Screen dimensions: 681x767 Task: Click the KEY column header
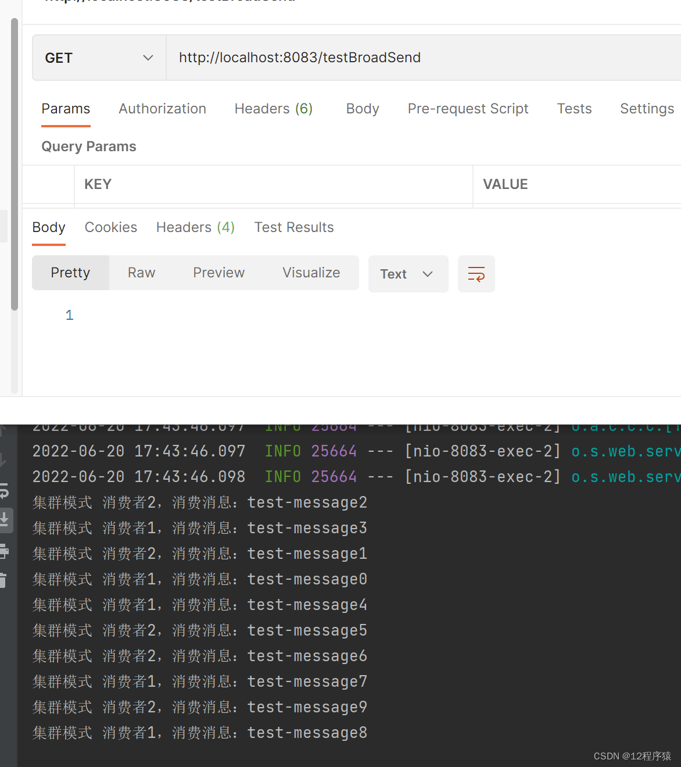click(273, 184)
